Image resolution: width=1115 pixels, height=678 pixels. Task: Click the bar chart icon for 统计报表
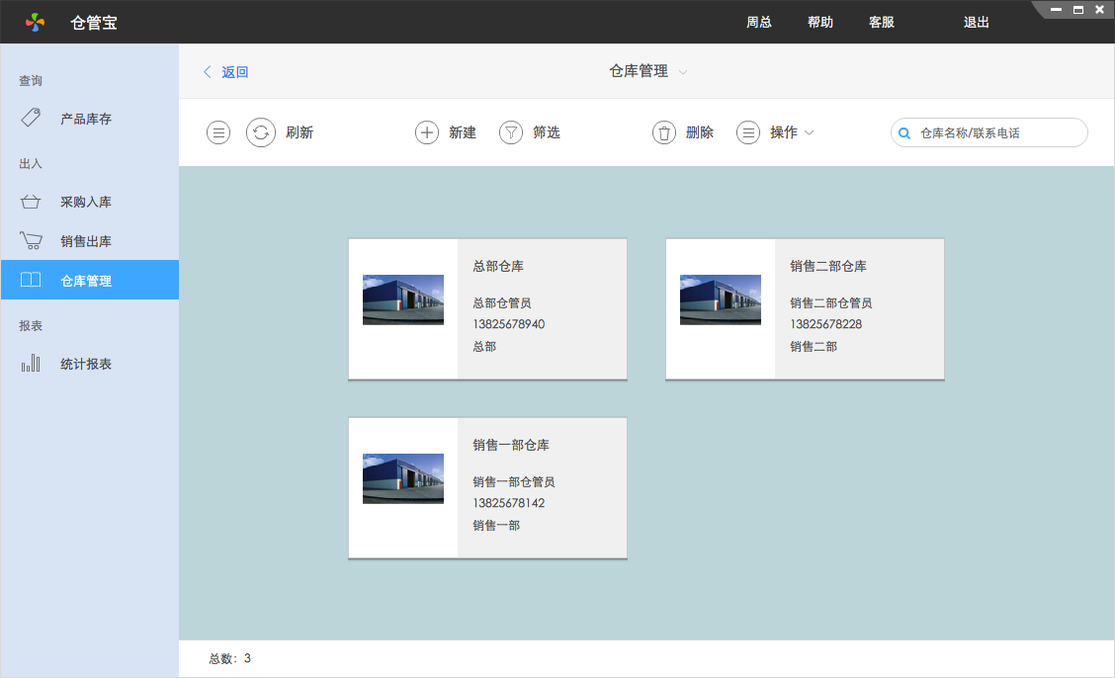pos(31,364)
